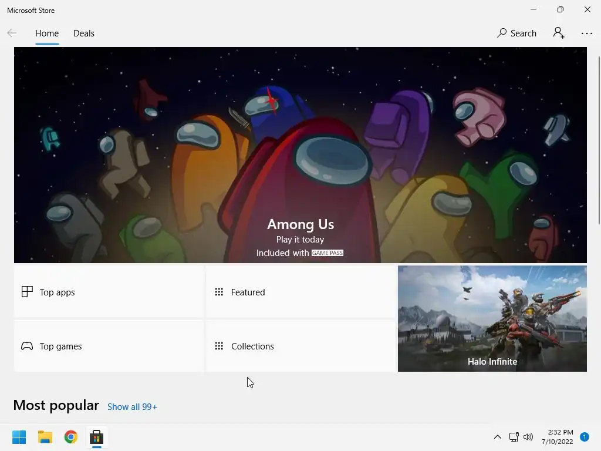Viewport: 601px width, 451px height.
Task: Open the Top games tile
Action: click(x=109, y=346)
